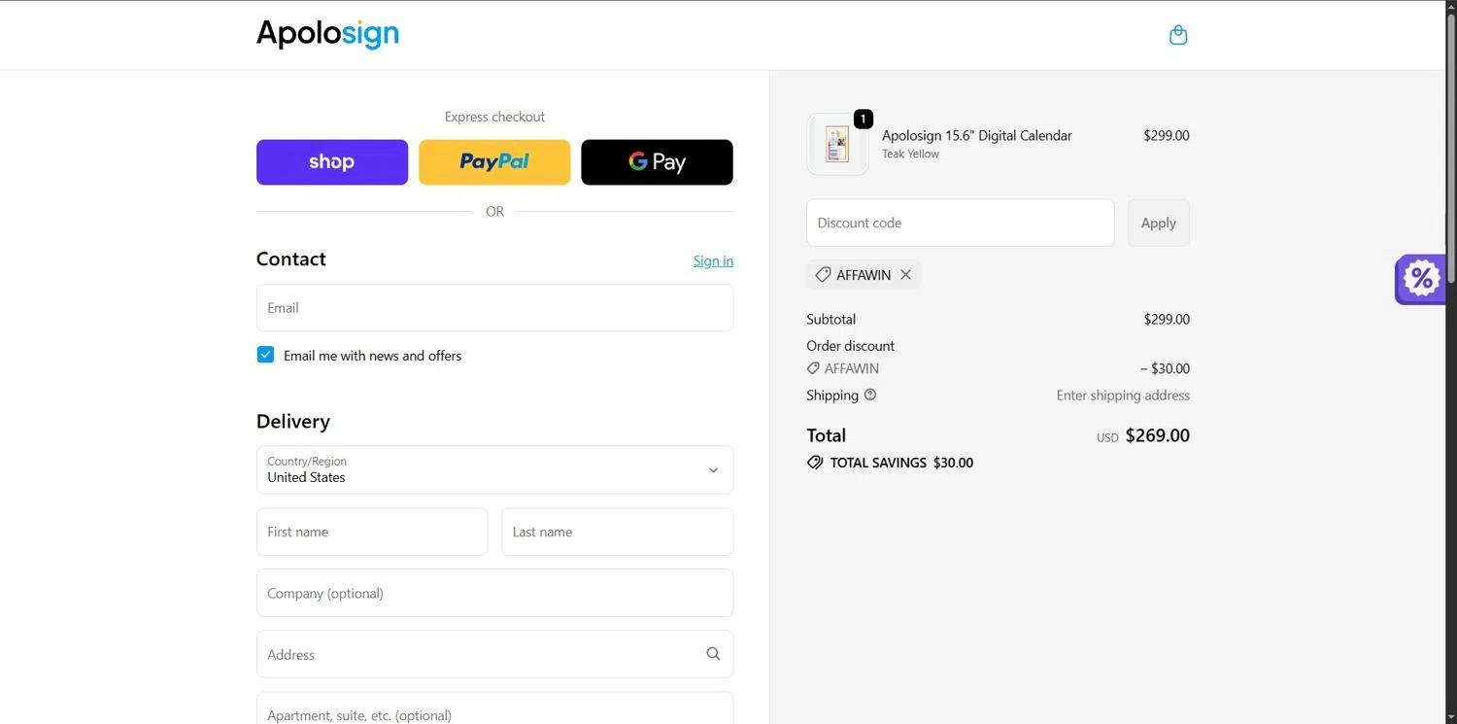Focus the Apartment, suite field

coord(494,708)
